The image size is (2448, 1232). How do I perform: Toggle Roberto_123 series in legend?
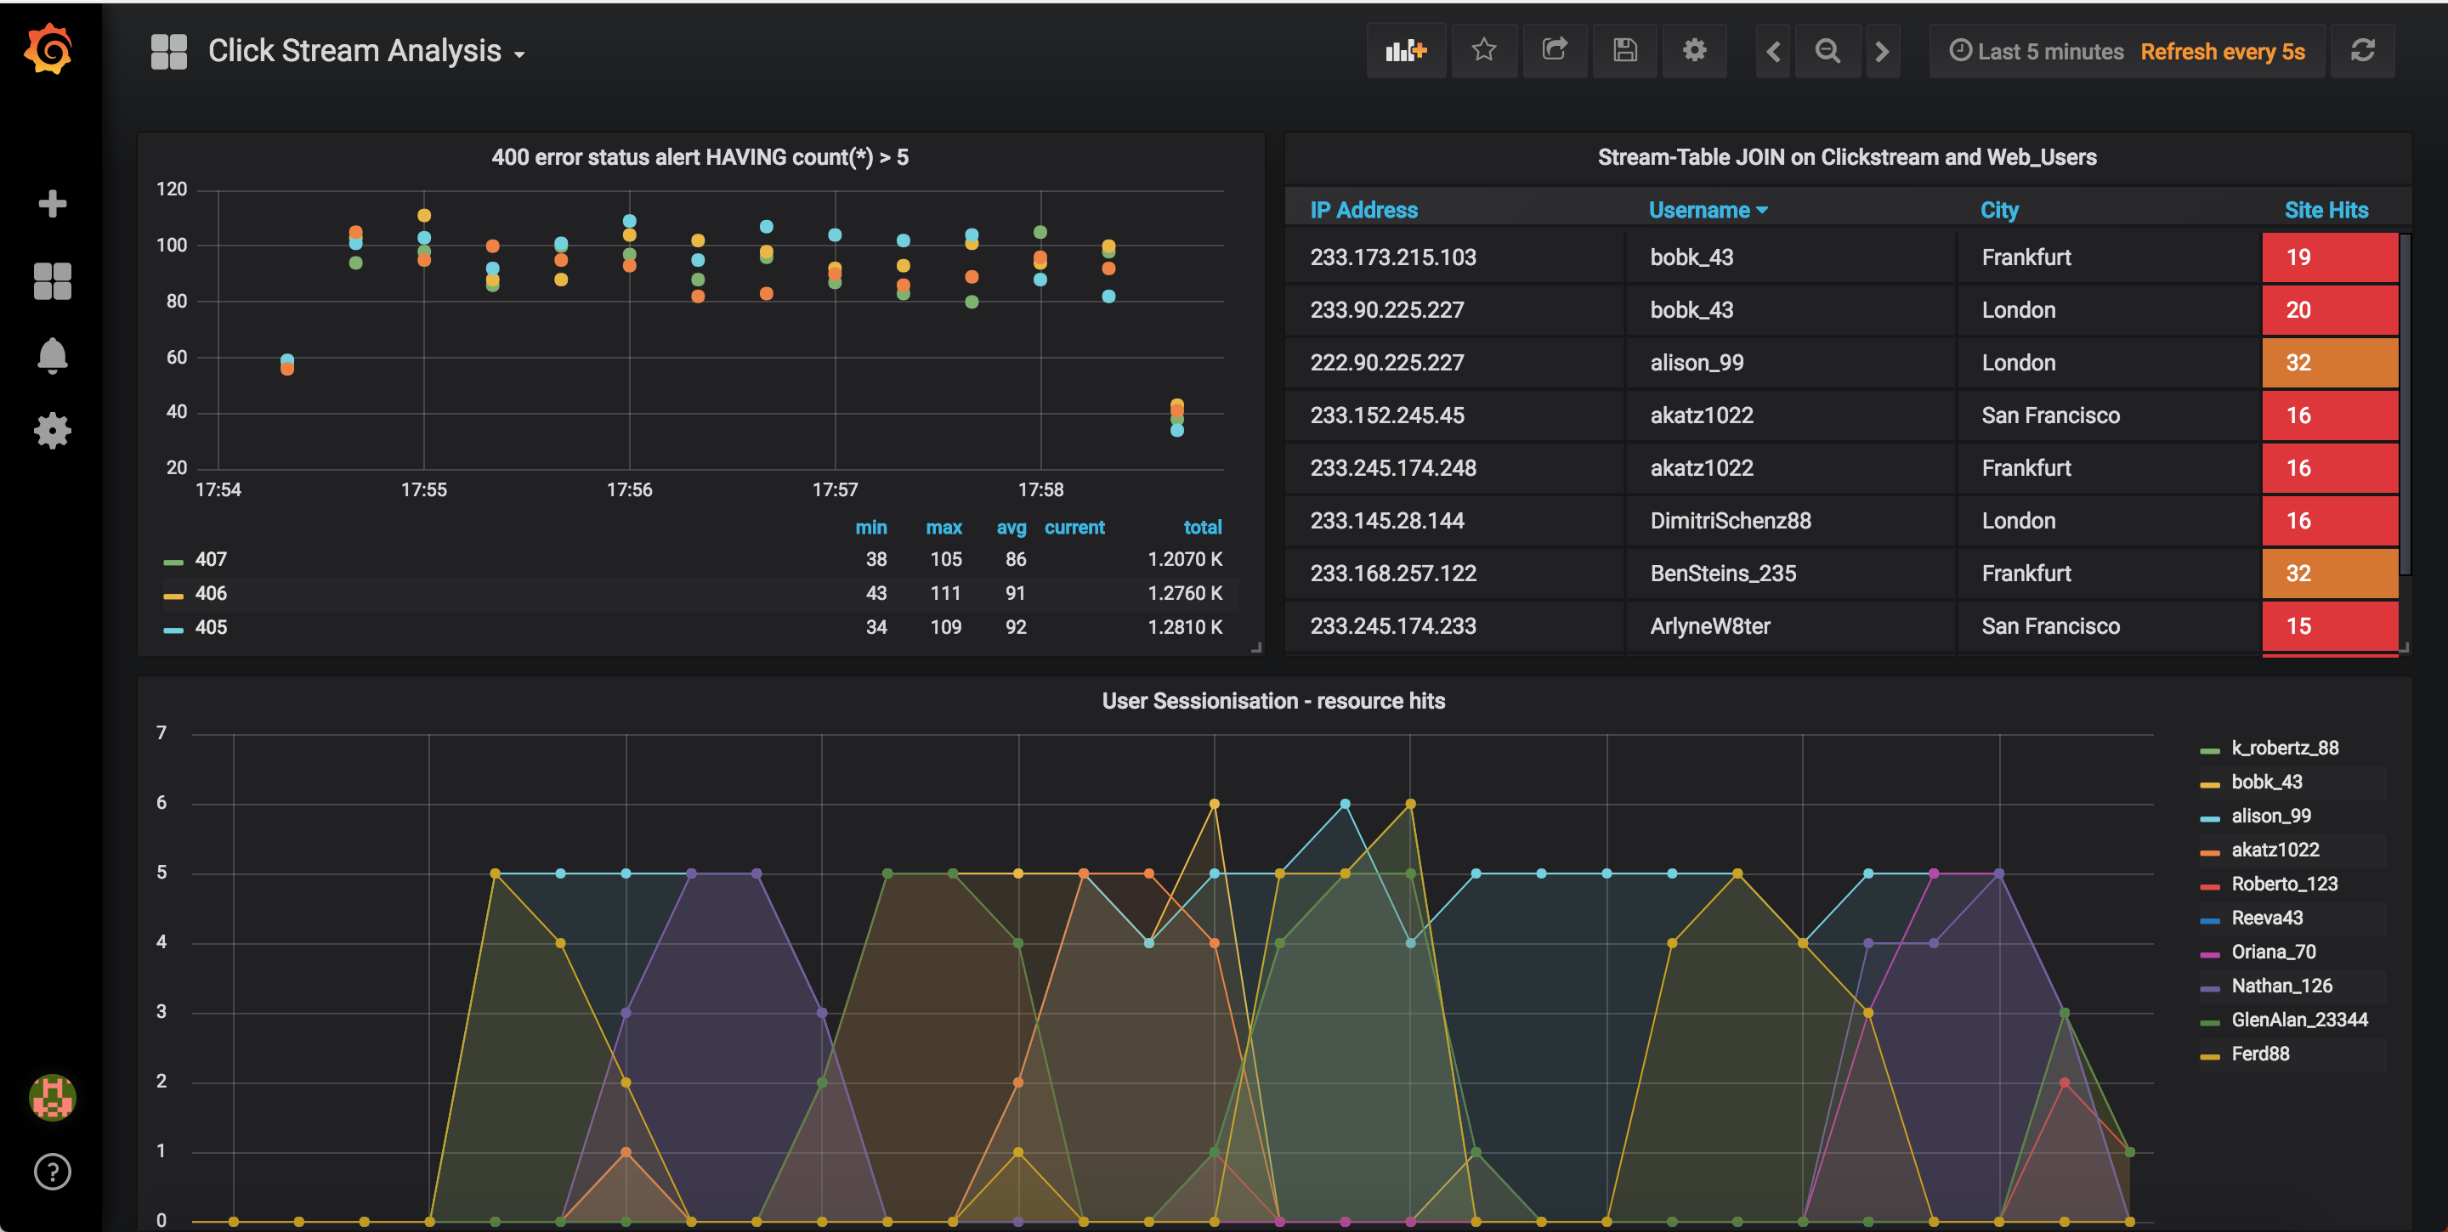2284,884
